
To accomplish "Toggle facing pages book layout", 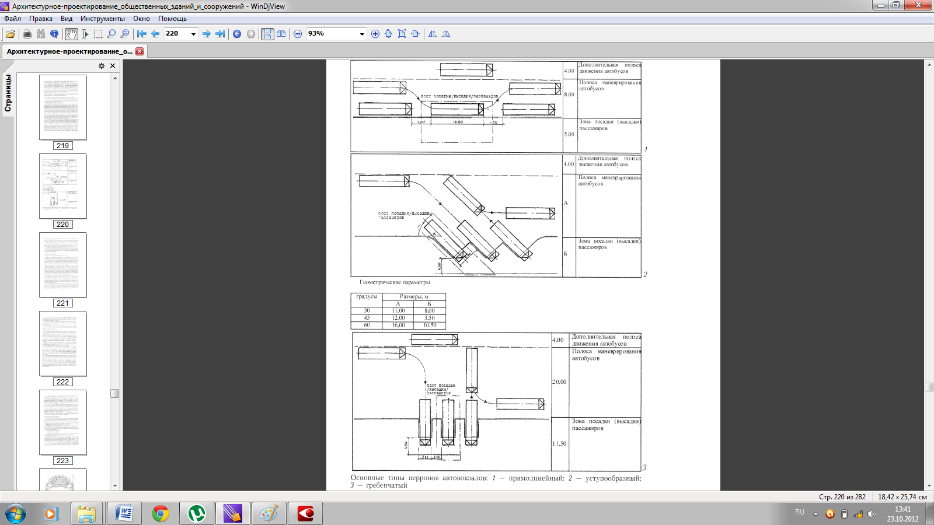I will 281,34.
